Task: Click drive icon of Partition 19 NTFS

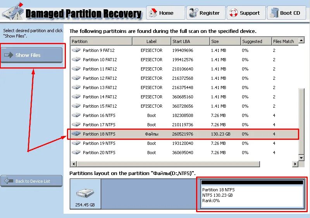Action: [76, 143]
